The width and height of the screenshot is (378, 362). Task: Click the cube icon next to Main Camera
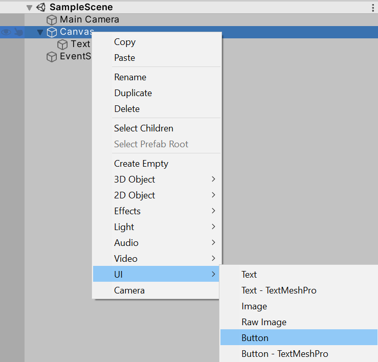pos(52,20)
